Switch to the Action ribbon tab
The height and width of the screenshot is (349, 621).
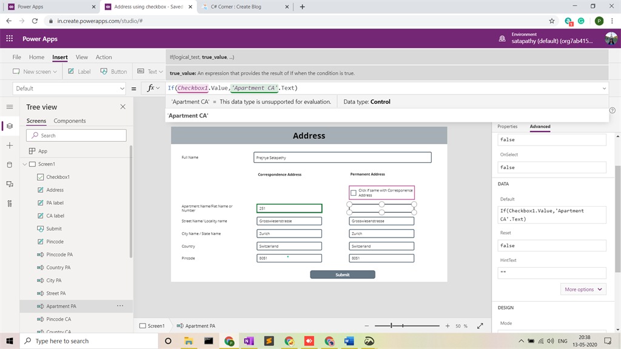pyautogui.click(x=104, y=57)
